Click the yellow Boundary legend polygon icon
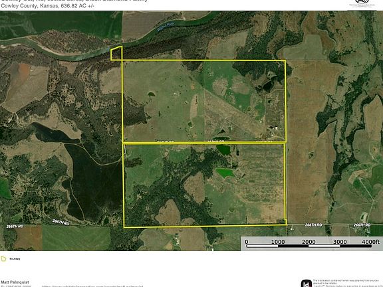 [3, 258]
